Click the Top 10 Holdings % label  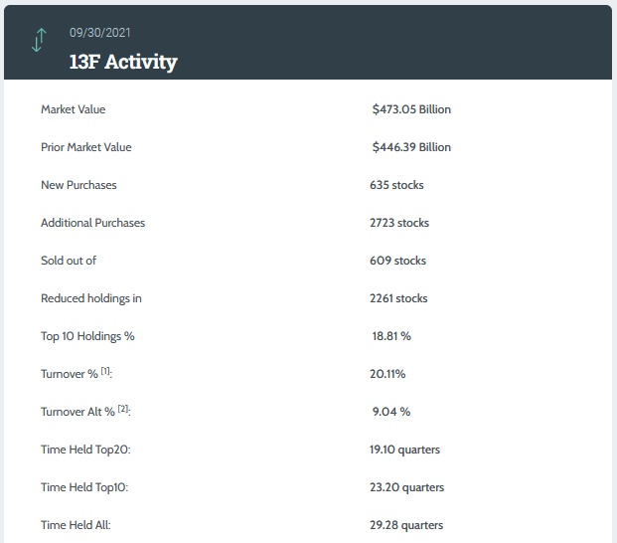click(87, 336)
